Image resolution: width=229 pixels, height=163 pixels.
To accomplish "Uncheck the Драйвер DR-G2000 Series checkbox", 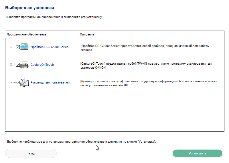I will (x=18, y=47).
